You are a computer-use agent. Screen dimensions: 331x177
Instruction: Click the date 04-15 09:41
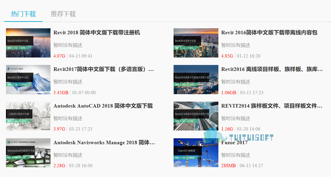tap(81, 56)
